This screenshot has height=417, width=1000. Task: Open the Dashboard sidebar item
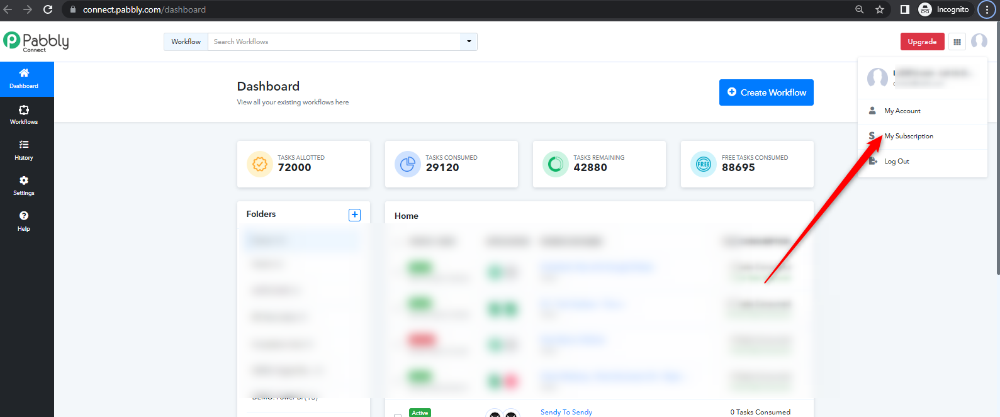pos(24,79)
